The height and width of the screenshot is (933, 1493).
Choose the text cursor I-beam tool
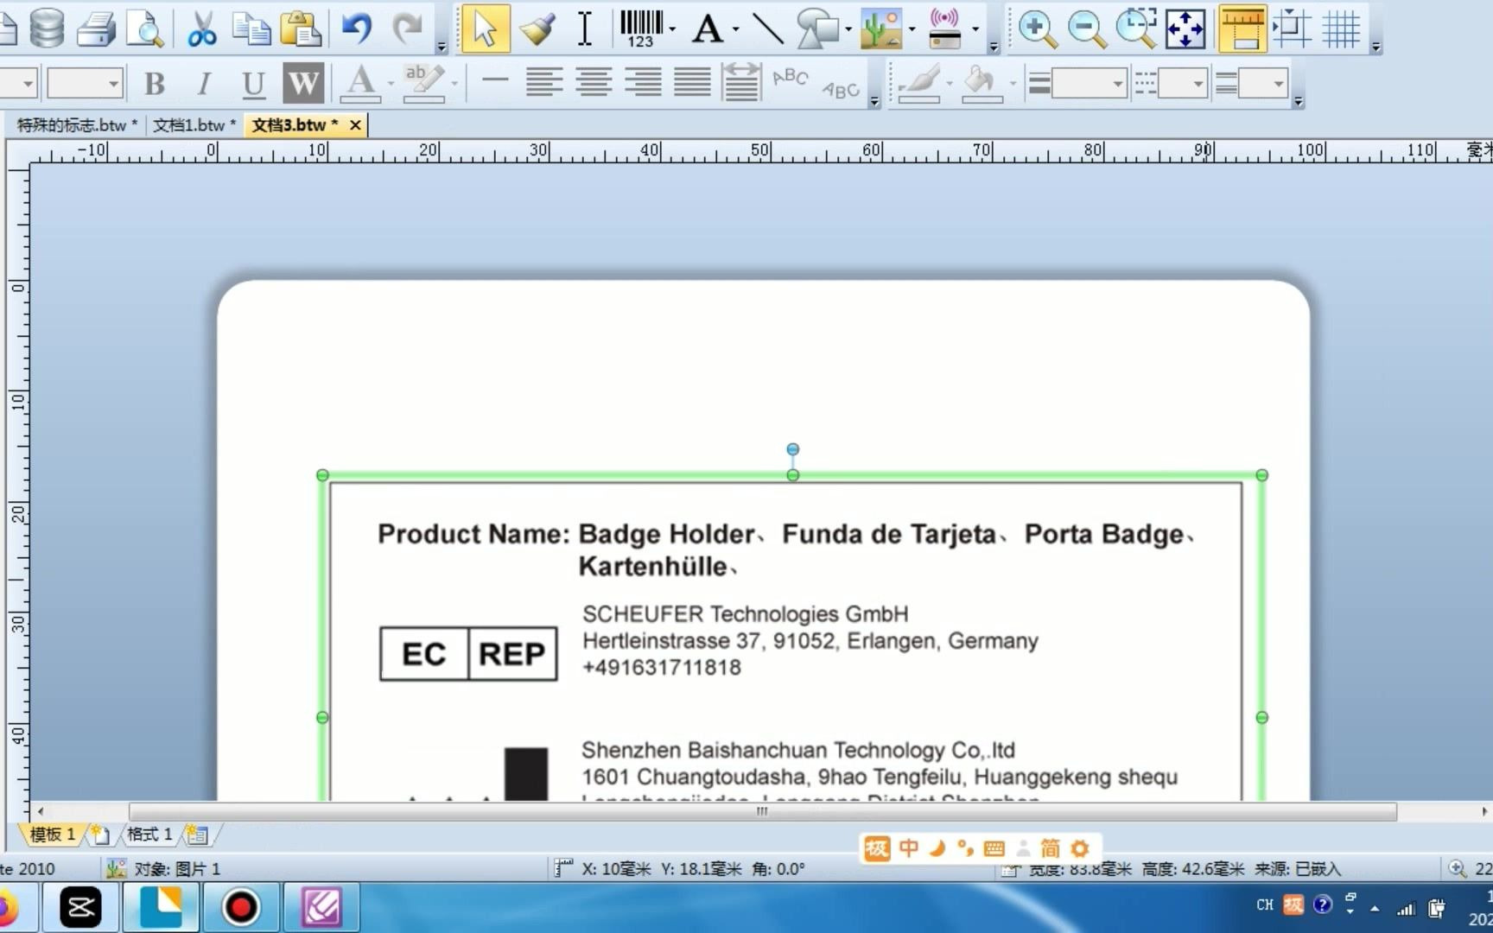tap(585, 29)
